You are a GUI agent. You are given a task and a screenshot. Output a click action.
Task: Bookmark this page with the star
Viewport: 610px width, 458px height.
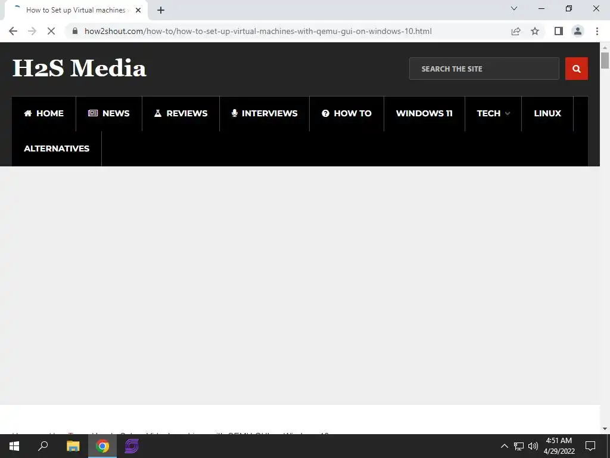coord(535,31)
